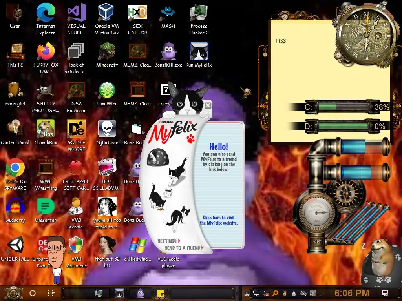This screenshot has width=402, height=301.
Task: Open the HxD SEX EDITOR shortcut
Action: (137, 13)
